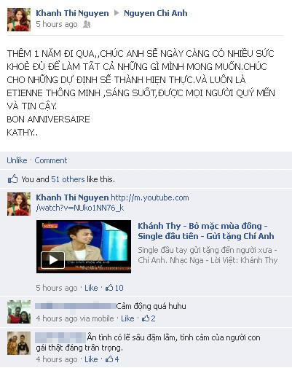
Task: Click the friends audience icon beside 5 hours ago
Action: click(87, 24)
